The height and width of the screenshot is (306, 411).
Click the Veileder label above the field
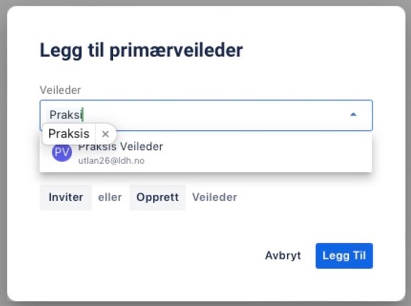point(60,90)
